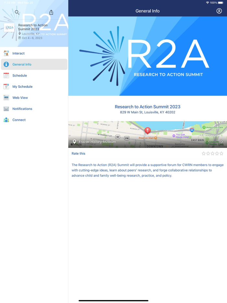Tap the Frazier History Museum pin icon
Image resolution: width=227 pixels, height=303 pixels.
pos(75,141)
